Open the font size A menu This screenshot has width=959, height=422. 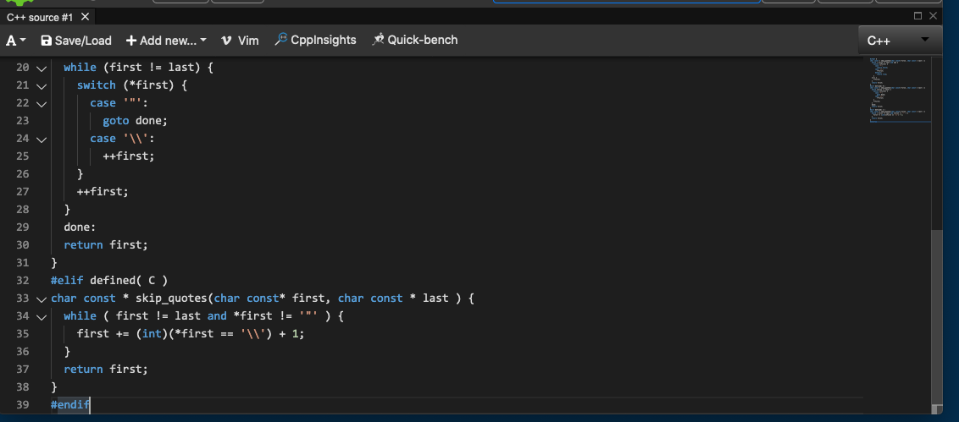click(x=16, y=41)
